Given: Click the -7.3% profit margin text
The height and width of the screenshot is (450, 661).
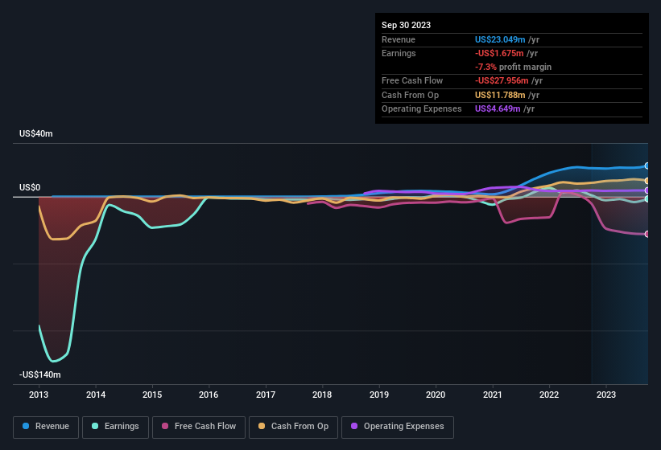Looking at the screenshot, I should (x=513, y=67).
